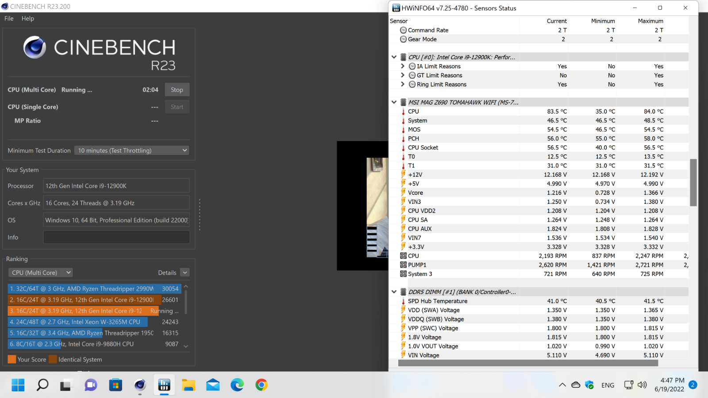708x398 pixels.
Task: Open the CPU (Multi Core) ranking dropdown
Action: 40,273
